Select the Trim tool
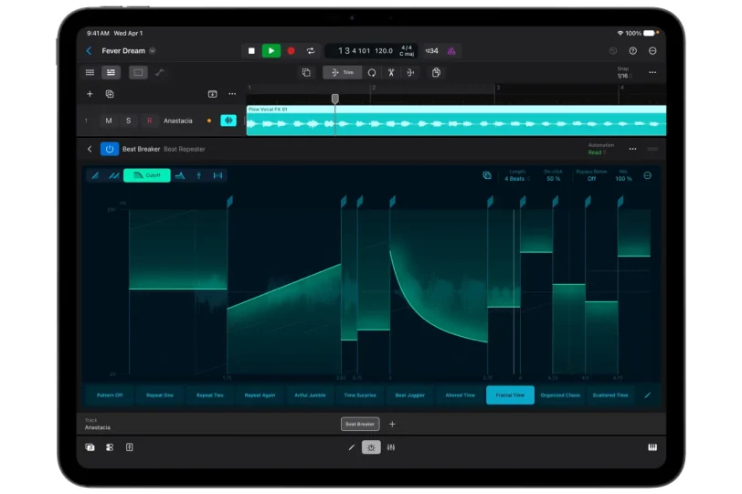This screenshot has width=742, height=494. click(342, 72)
